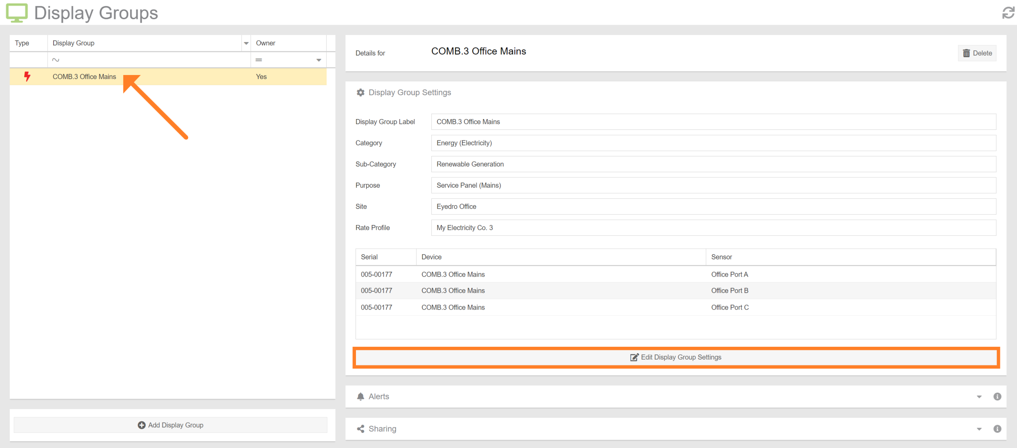Click the bell icon in the Alerts section
This screenshot has height=448, width=1017.
pyautogui.click(x=360, y=396)
